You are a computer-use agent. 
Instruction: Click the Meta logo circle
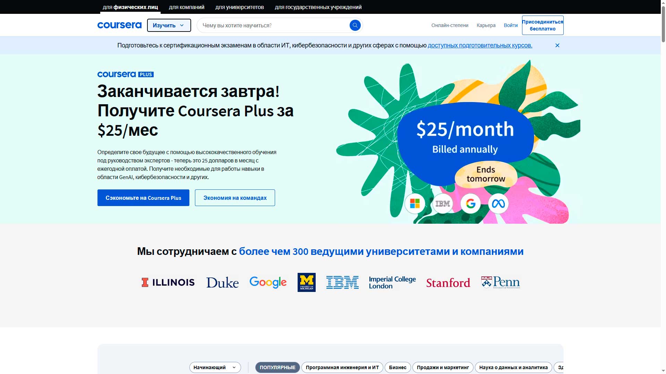pyautogui.click(x=498, y=204)
